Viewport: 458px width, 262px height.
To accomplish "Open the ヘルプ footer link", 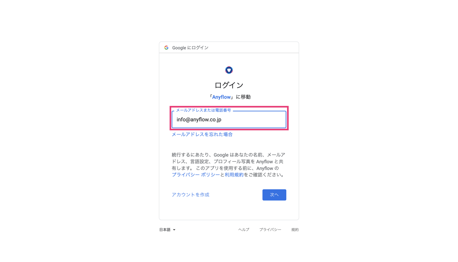I will tap(244, 230).
